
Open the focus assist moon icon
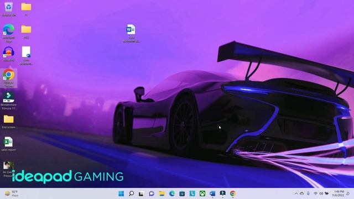pyautogui.click(x=348, y=193)
